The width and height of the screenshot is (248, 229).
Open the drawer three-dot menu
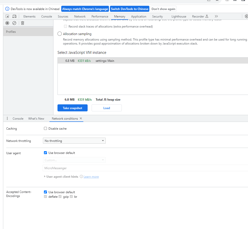[7, 118]
